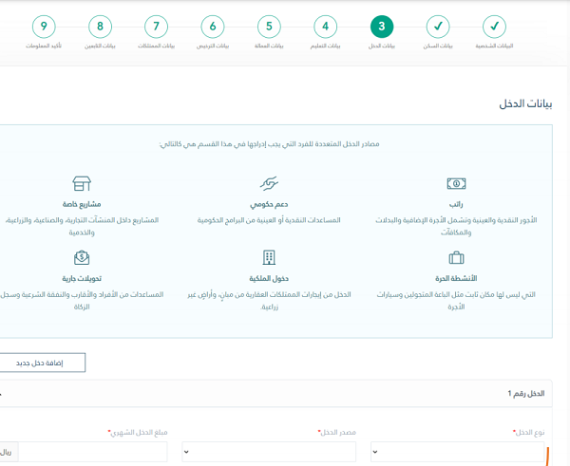
Task: Click the private projects (مشاريع خاصة) shop icon
Action: [x=82, y=183]
